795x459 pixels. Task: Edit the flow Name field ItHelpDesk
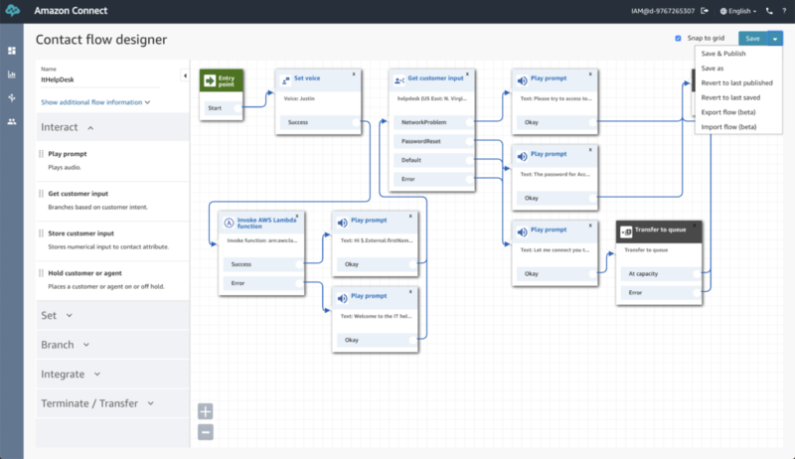[99, 79]
